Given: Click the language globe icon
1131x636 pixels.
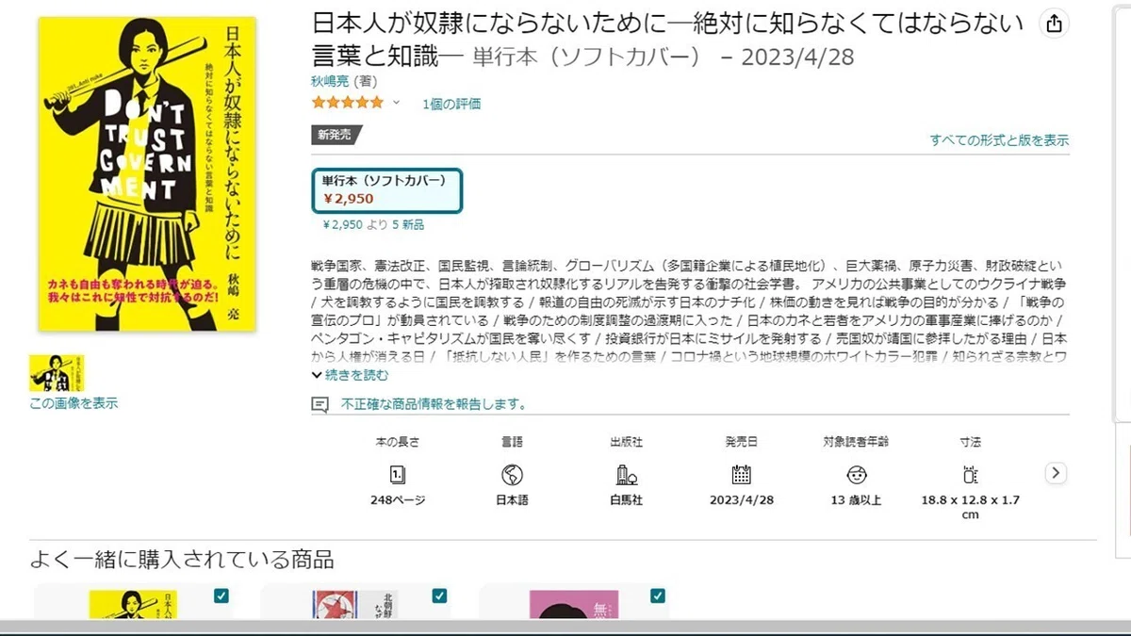Looking at the screenshot, I should click(512, 474).
